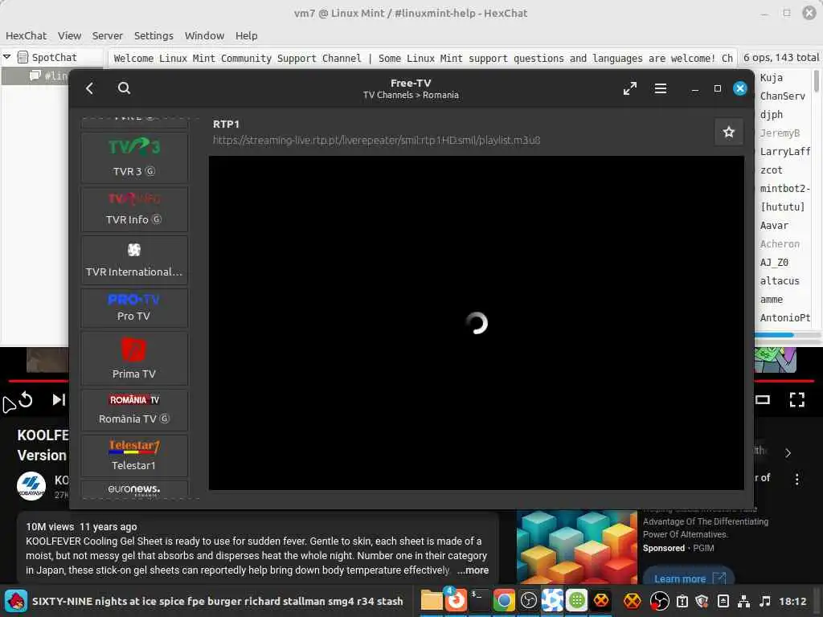Screen dimensions: 823x617
Task: Open the three-dot menu beside video
Action: tap(796, 479)
